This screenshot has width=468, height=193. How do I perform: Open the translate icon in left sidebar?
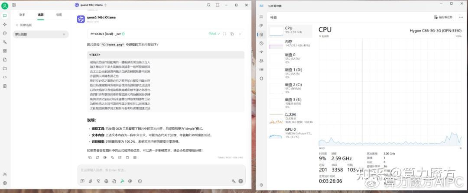tap(5, 42)
